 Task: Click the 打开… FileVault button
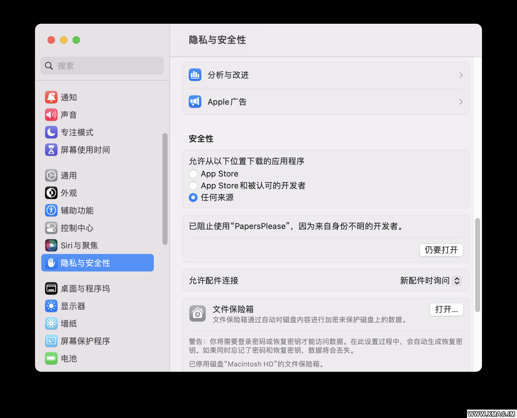pos(446,309)
